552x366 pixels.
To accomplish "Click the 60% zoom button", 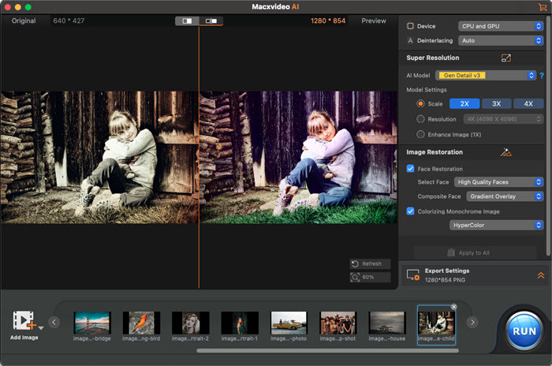I will [x=371, y=277].
